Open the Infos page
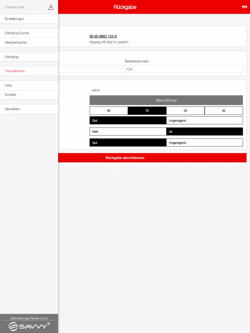The image size is (250, 333). (29, 85)
